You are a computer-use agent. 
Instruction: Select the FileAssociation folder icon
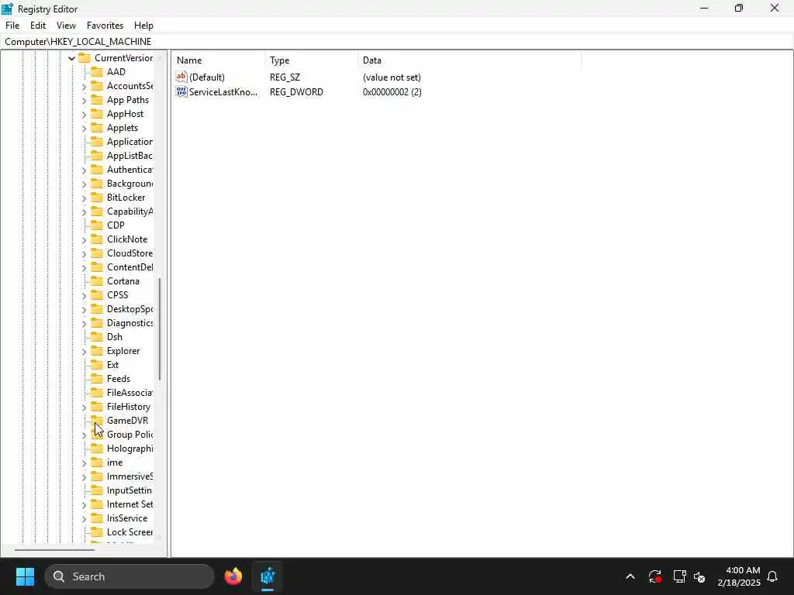click(x=97, y=393)
